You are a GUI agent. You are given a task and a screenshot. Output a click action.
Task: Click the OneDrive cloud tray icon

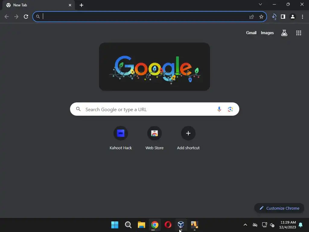tap(255, 225)
